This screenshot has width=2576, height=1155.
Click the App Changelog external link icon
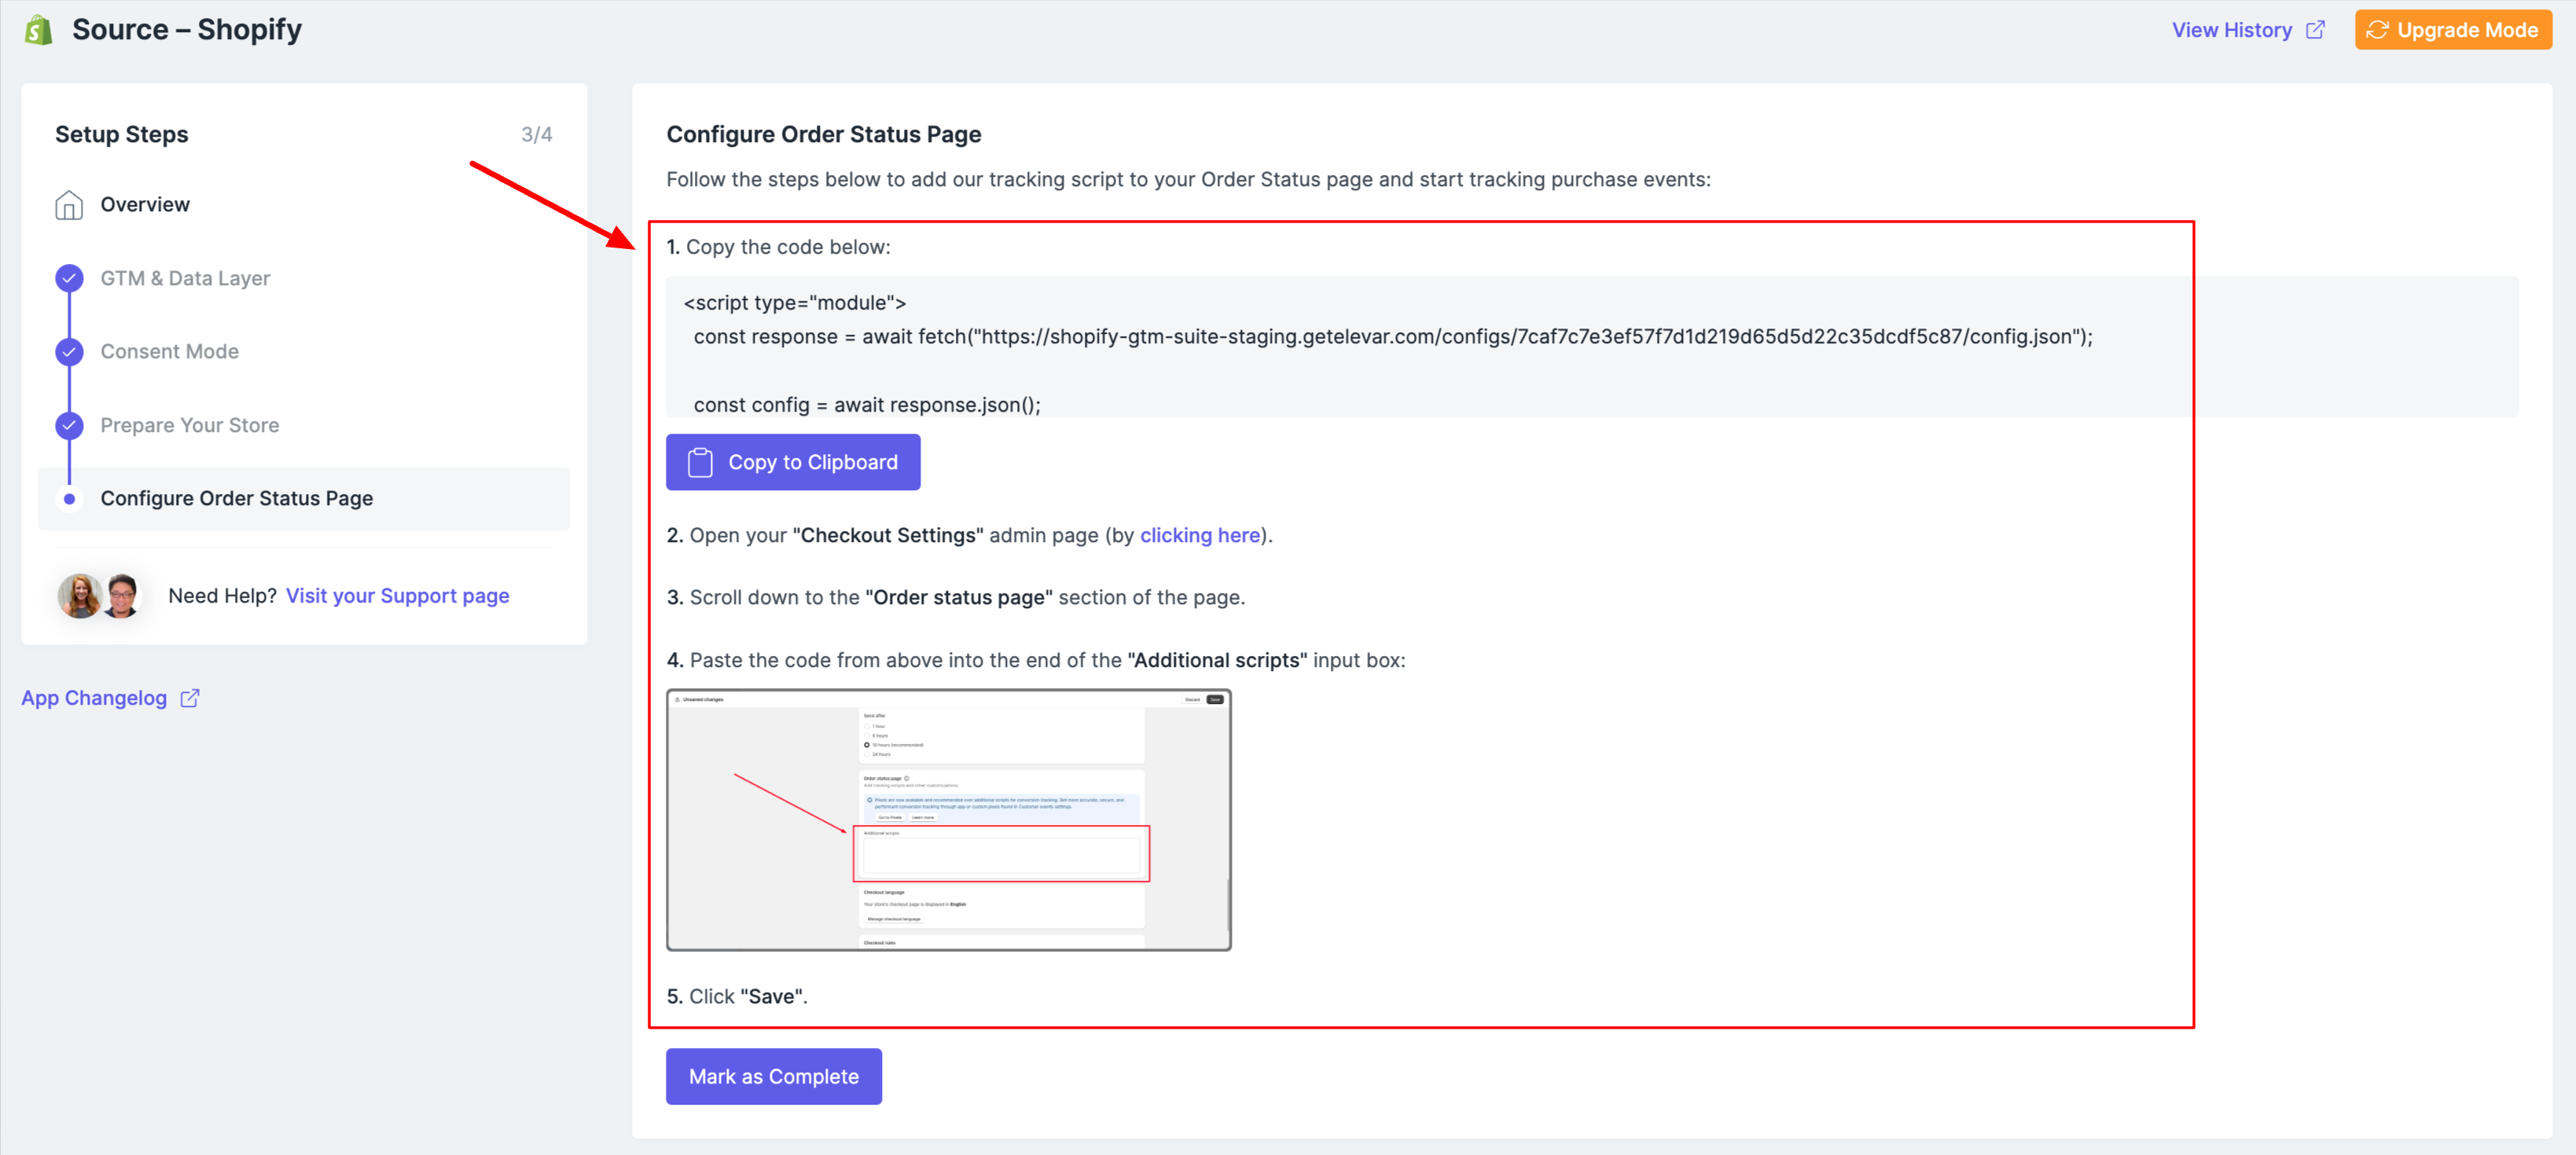[x=190, y=698]
